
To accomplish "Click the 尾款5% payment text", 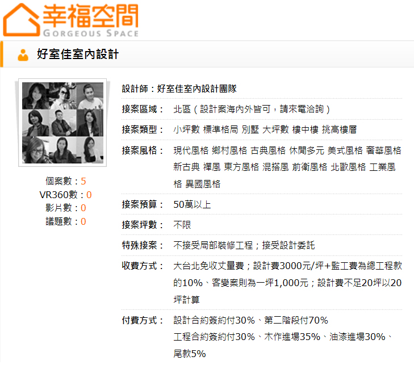I will [x=190, y=354].
